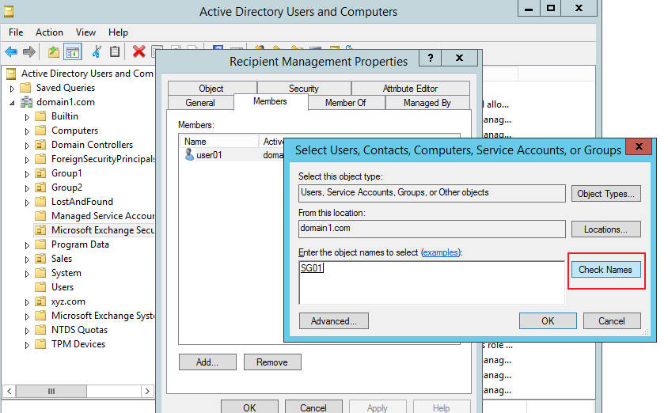The height and width of the screenshot is (413, 668).
Task: Click the Domain Controllers OU icon
Action: tap(40, 145)
